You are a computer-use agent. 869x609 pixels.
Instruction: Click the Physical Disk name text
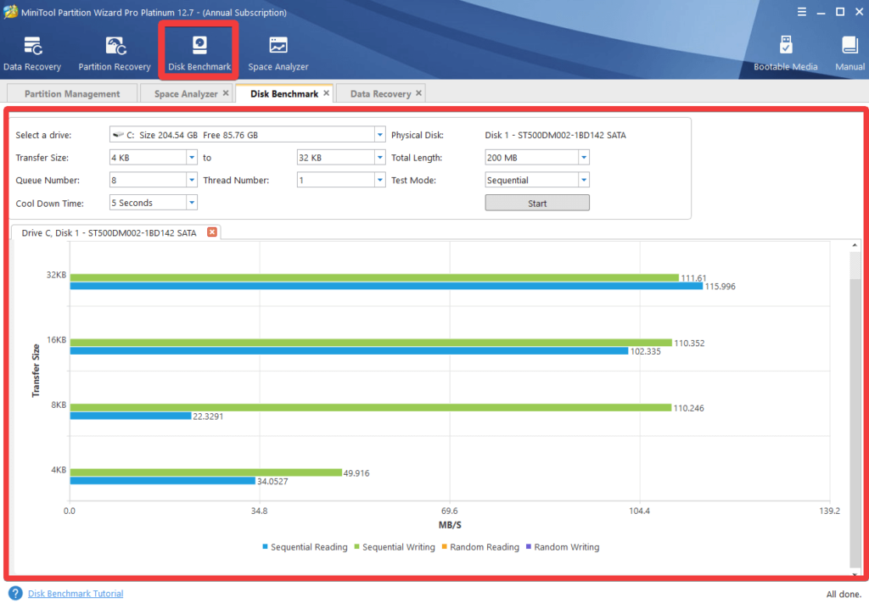[555, 135]
